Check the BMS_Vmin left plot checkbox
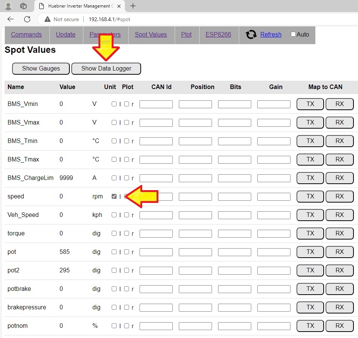358x338 pixels. [x=114, y=104]
